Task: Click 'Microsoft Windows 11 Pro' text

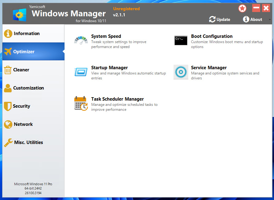Action: coord(33,184)
